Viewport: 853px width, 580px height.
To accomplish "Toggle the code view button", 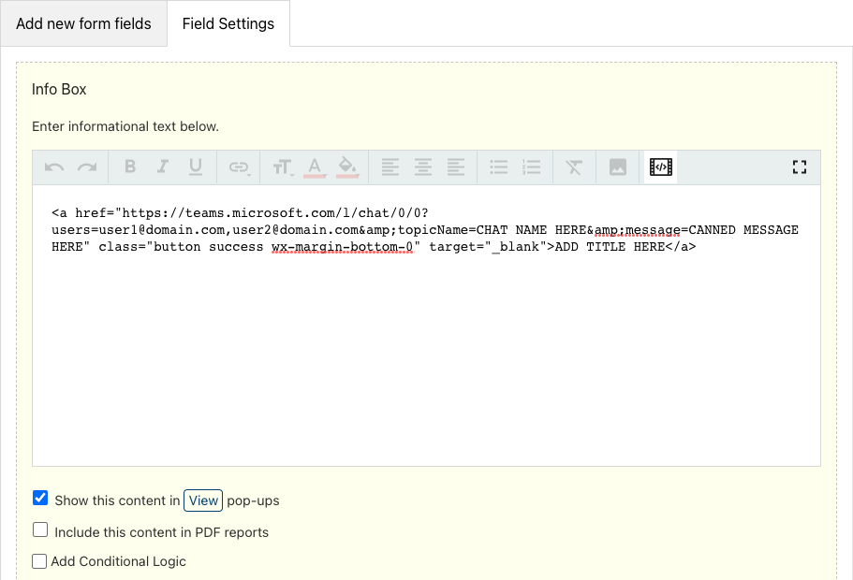I will [x=661, y=167].
